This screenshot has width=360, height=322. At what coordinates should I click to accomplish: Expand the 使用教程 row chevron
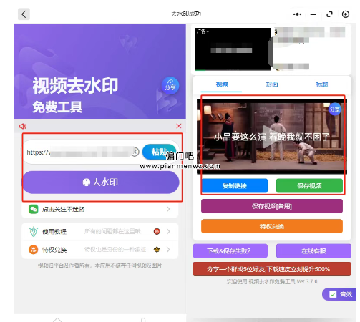click(x=168, y=231)
